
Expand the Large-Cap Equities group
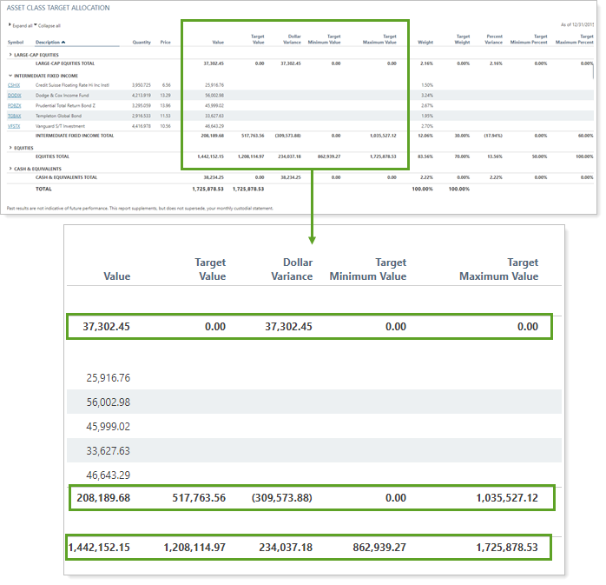(10, 54)
